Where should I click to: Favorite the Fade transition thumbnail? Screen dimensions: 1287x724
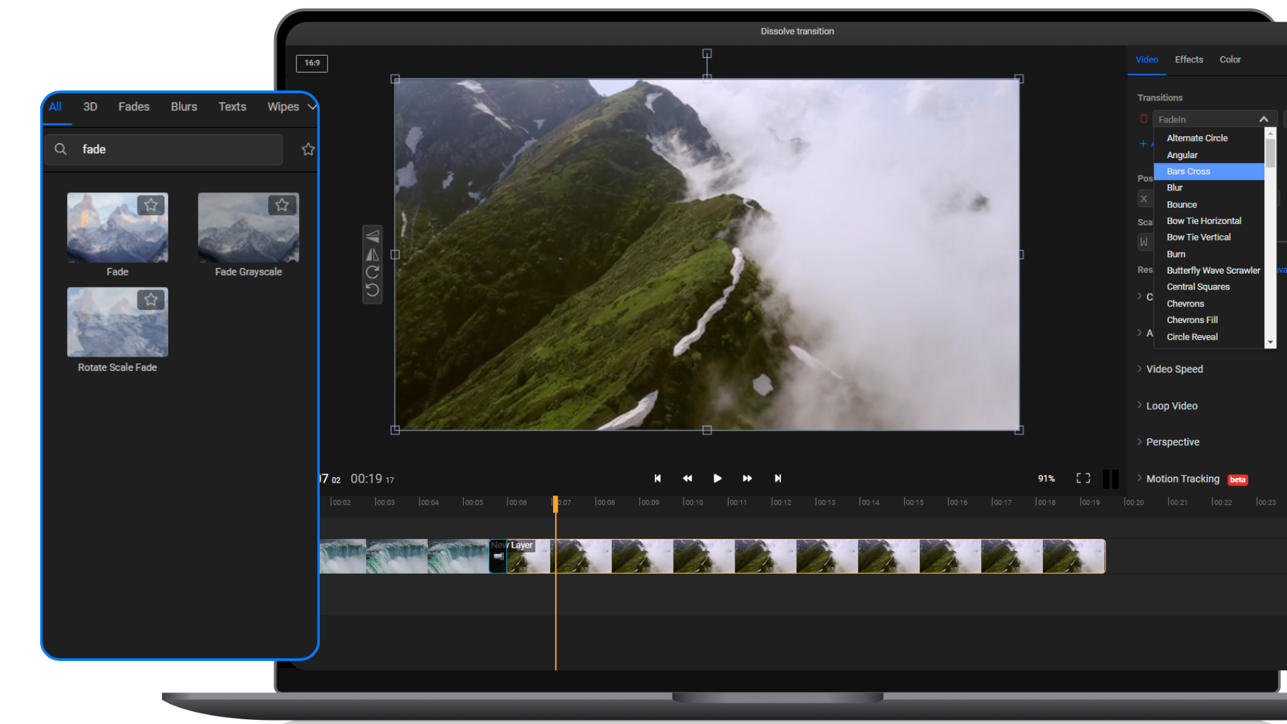point(151,205)
